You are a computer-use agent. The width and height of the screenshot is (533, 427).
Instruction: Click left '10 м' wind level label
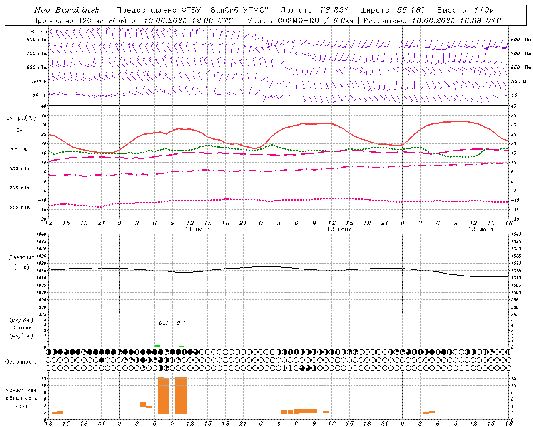pos(40,95)
